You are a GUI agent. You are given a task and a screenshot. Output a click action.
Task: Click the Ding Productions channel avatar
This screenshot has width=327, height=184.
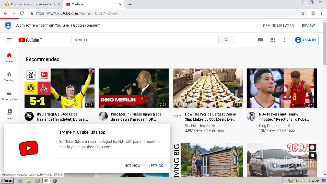click(251, 116)
